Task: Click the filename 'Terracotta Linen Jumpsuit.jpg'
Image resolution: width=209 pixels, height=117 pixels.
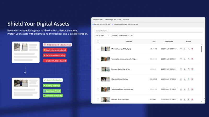Action: [122, 89]
